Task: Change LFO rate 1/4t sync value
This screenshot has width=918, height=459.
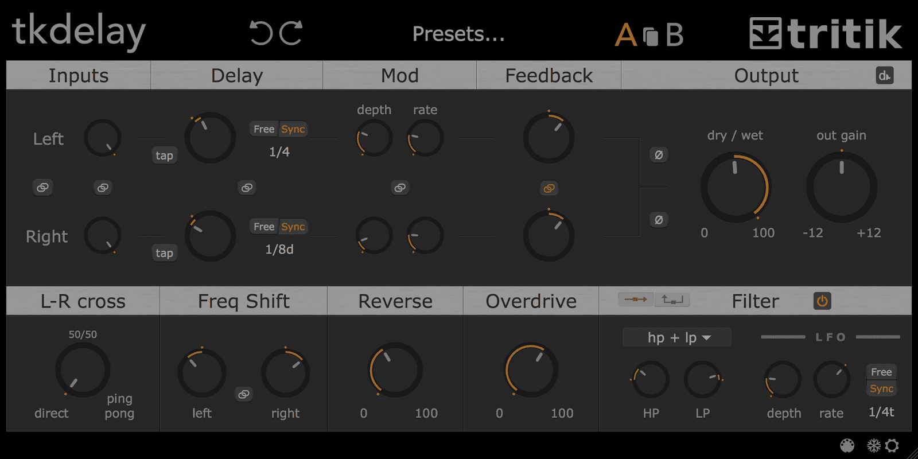Action: pyautogui.click(x=881, y=412)
